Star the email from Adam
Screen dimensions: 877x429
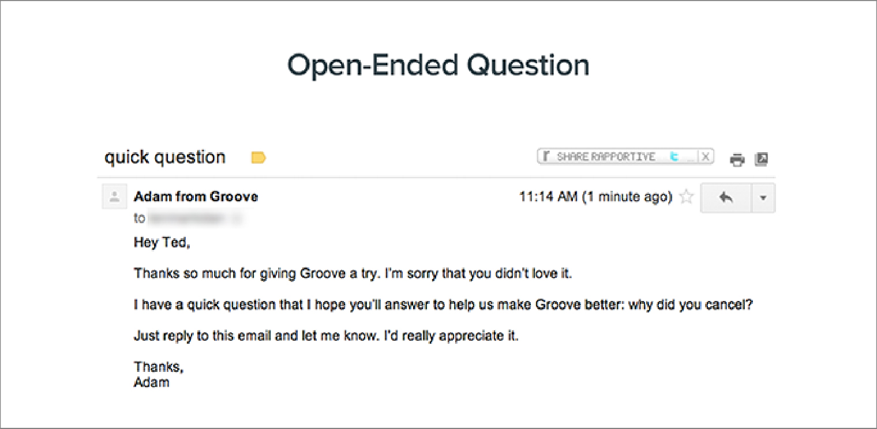687,197
